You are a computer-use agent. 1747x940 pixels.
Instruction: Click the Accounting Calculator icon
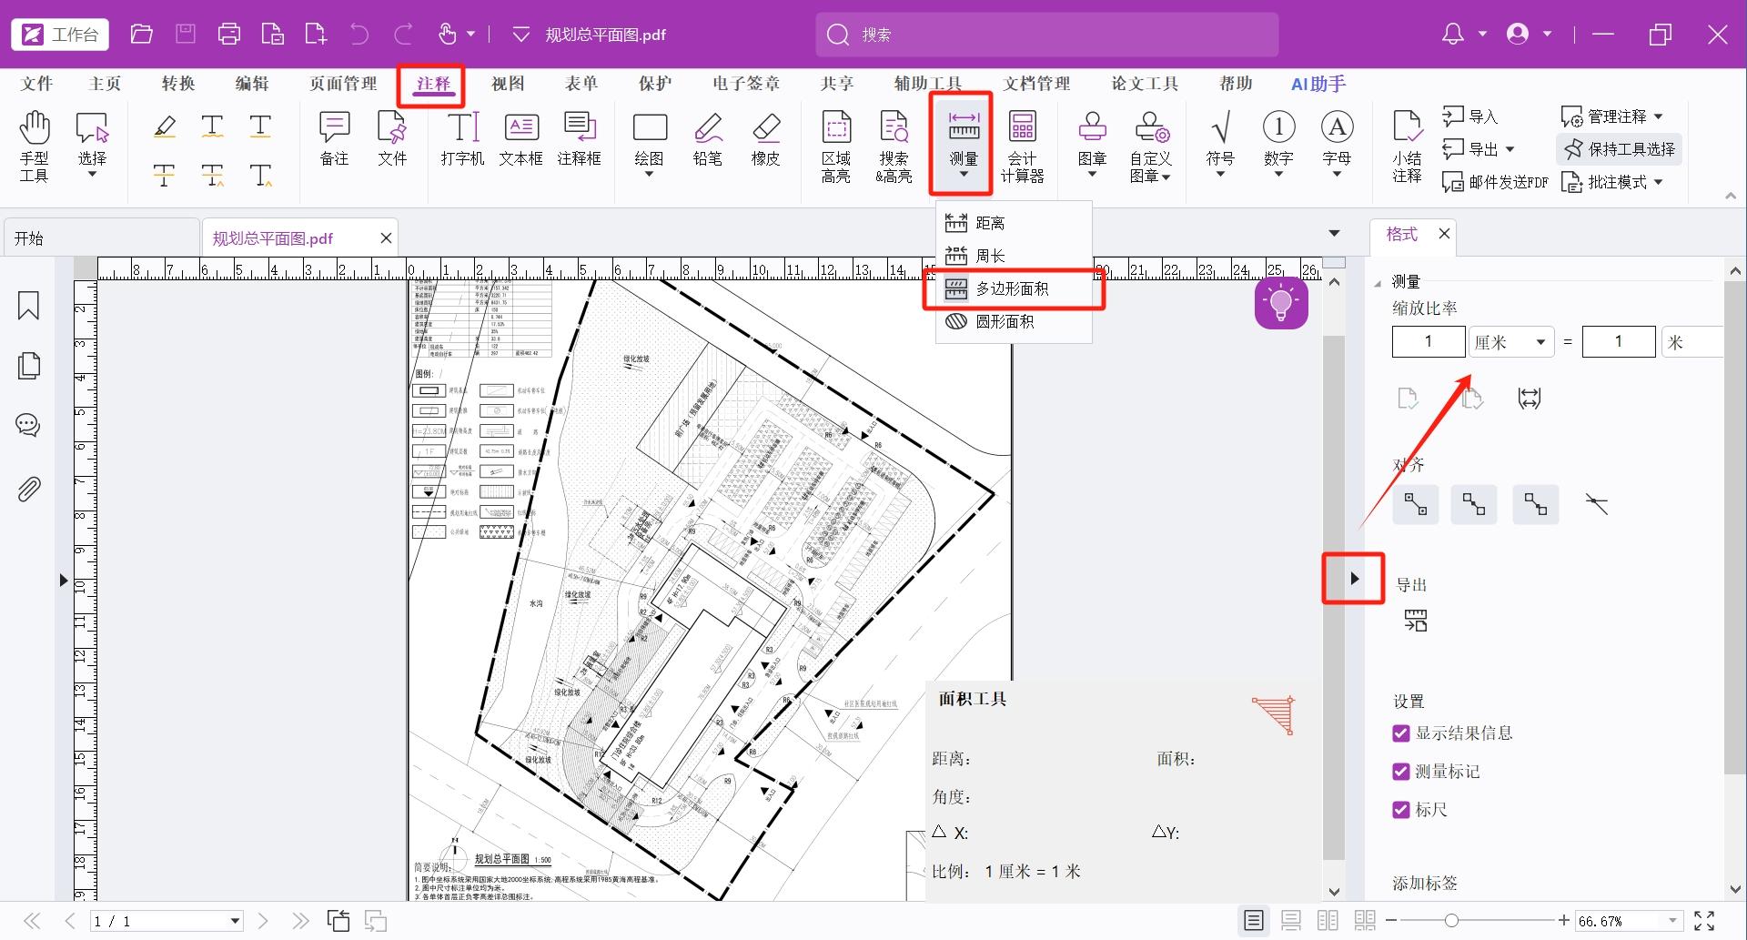coord(1022,146)
